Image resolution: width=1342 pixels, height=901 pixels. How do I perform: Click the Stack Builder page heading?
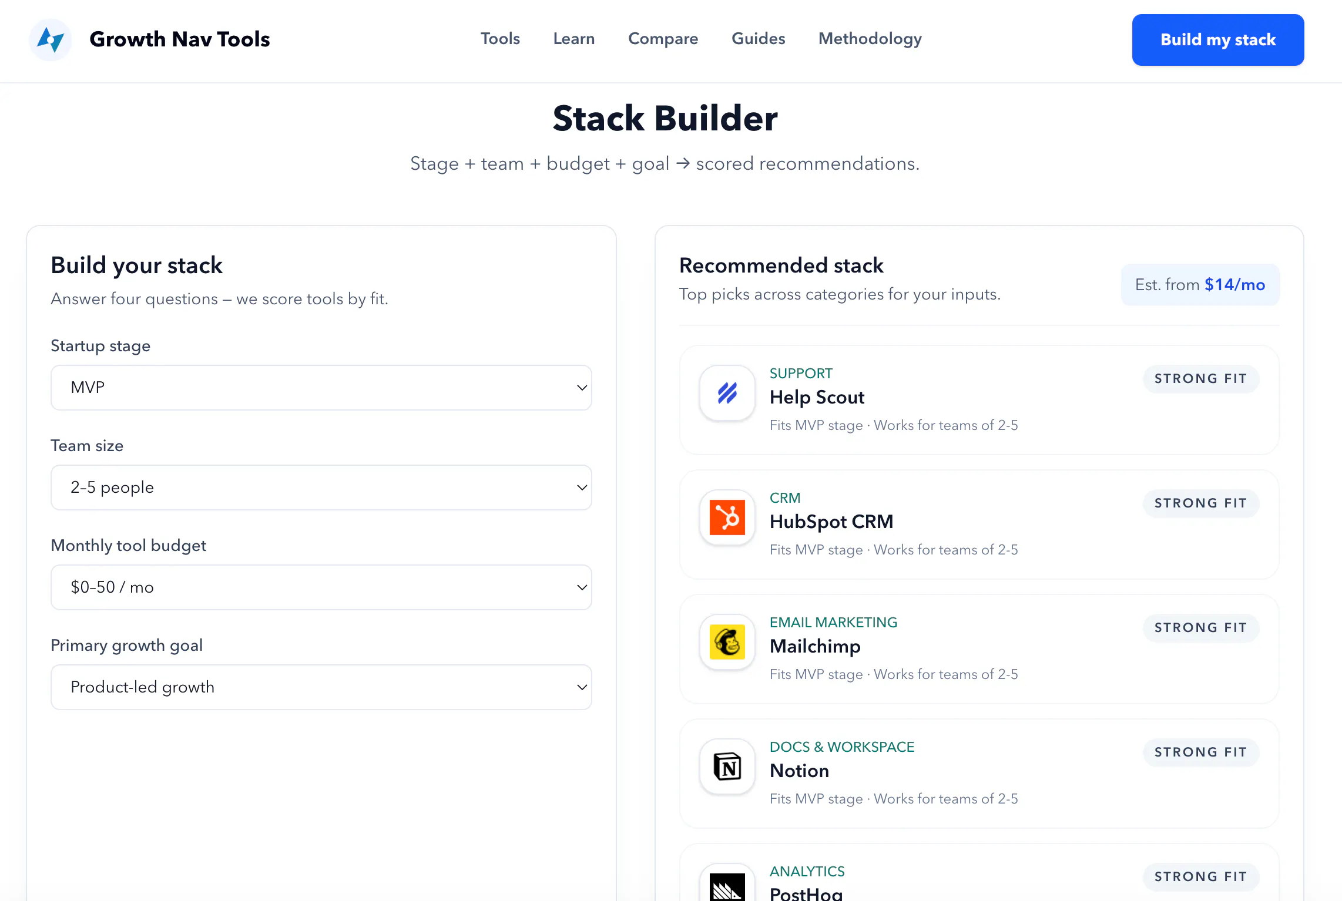(x=665, y=119)
